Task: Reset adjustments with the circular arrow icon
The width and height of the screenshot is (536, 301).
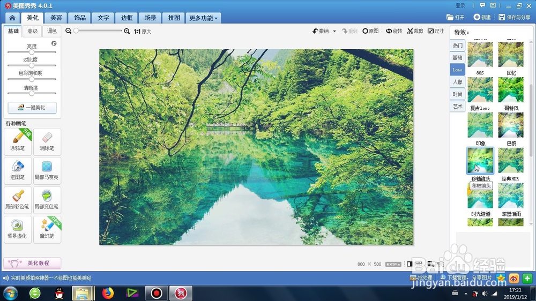Action: 54,43
